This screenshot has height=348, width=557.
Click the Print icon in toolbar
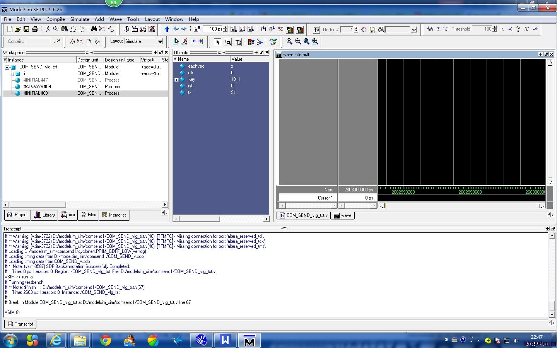tap(35, 29)
